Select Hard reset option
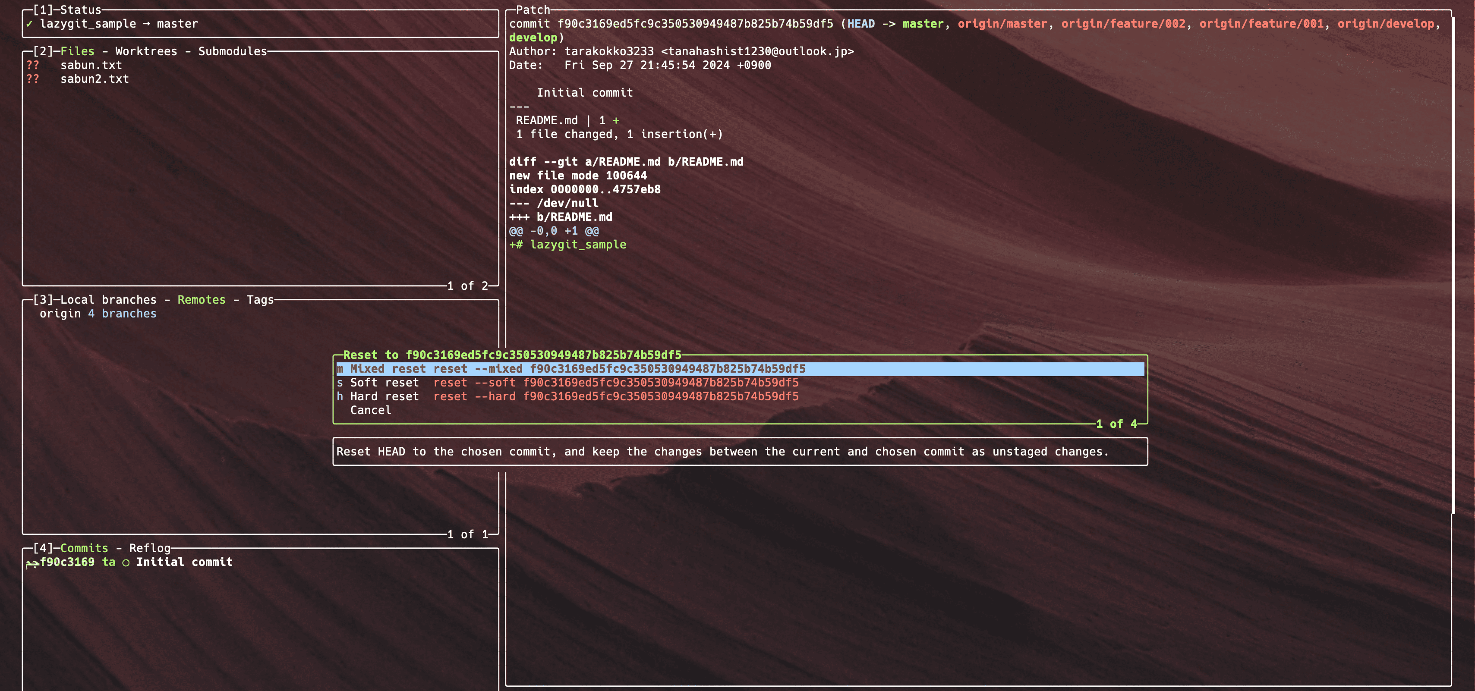Viewport: 1475px width, 691px height. [x=385, y=396]
